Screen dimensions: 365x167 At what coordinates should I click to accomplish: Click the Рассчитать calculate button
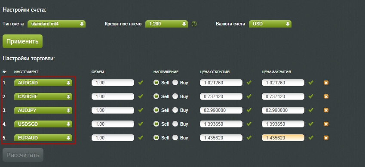coord(23,155)
